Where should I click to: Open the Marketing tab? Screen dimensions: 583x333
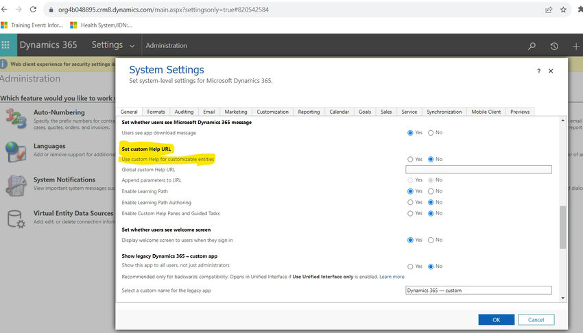[x=236, y=112]
